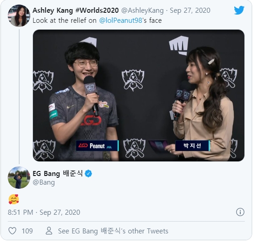This screenshot has width=254, height=243.
Task: Open the @lolPeanut98 mention link
Action: [x=120, y=21]
